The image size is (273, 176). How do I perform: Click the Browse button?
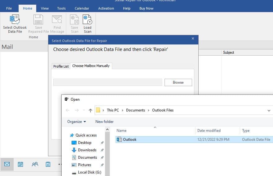178,82
